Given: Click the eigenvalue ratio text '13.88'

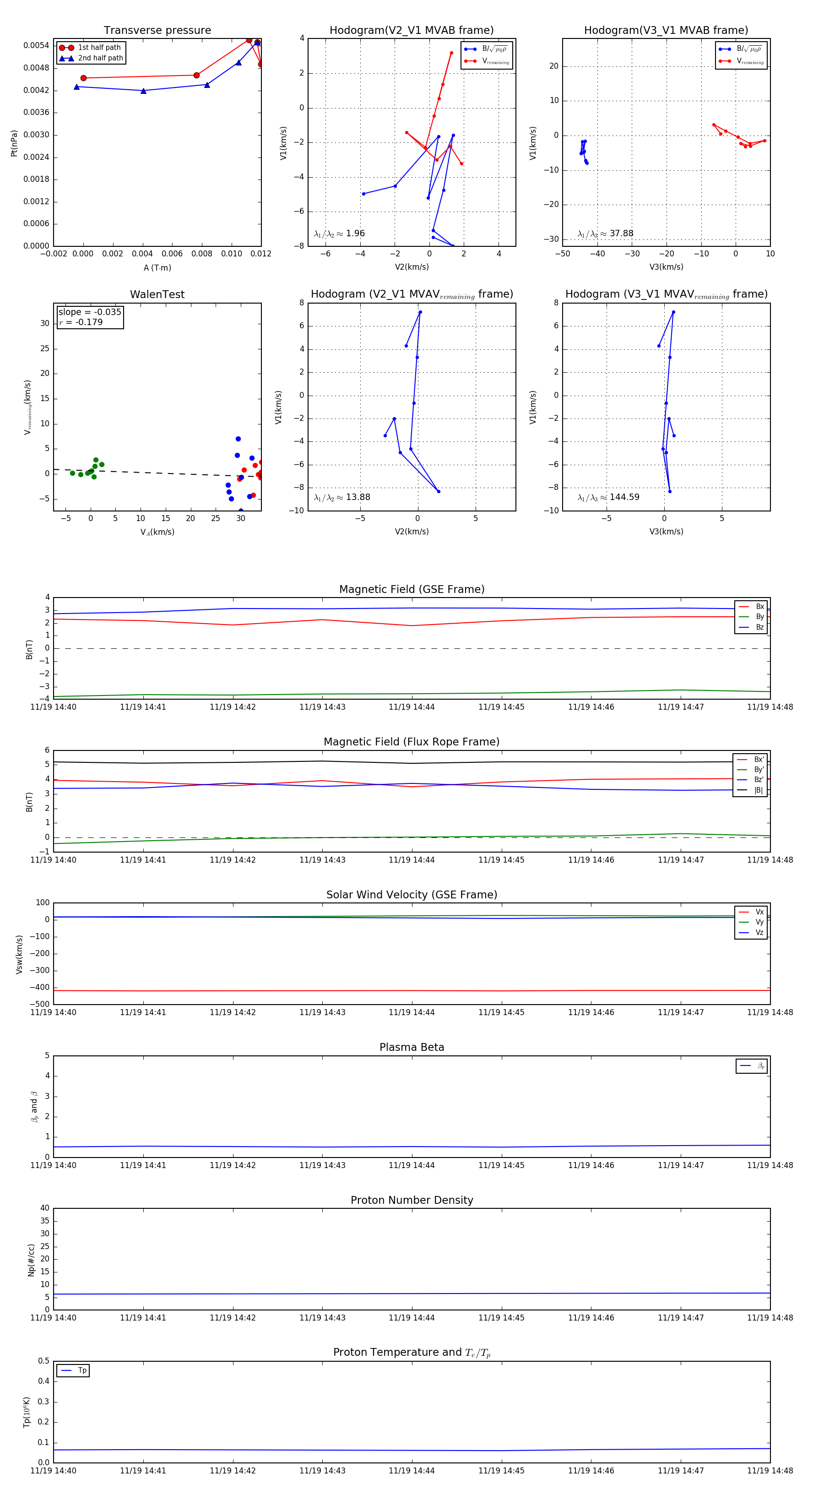Looking at the screenshot, I should click(x=358, y=497).
